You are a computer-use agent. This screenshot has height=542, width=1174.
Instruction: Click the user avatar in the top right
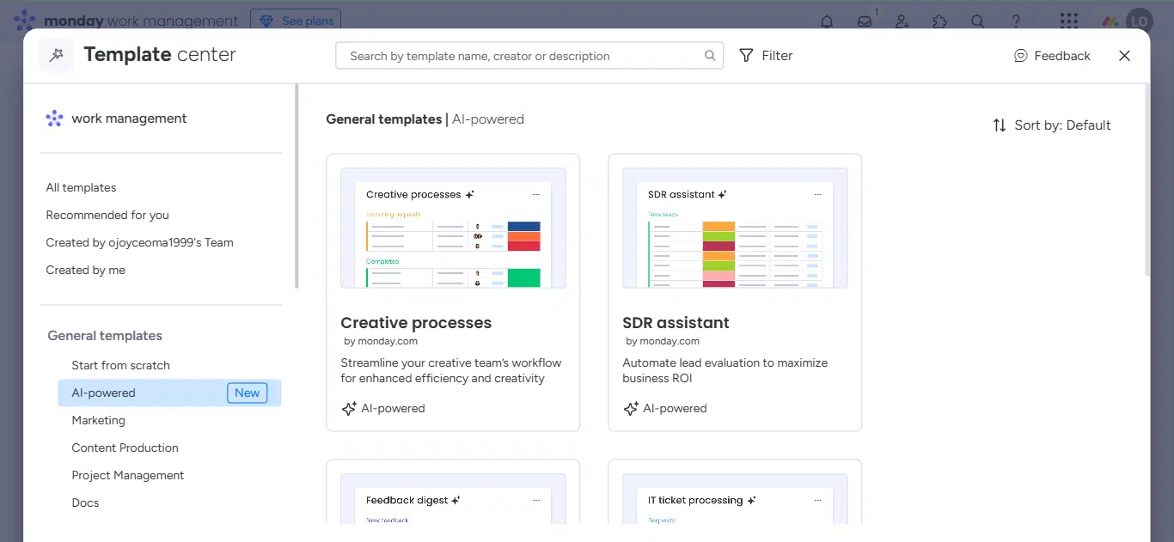coord(1140,21)
